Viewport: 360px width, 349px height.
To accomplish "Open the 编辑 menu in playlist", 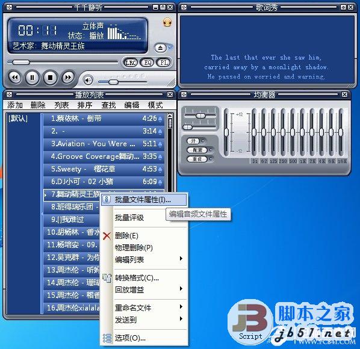I will (132, 105).
